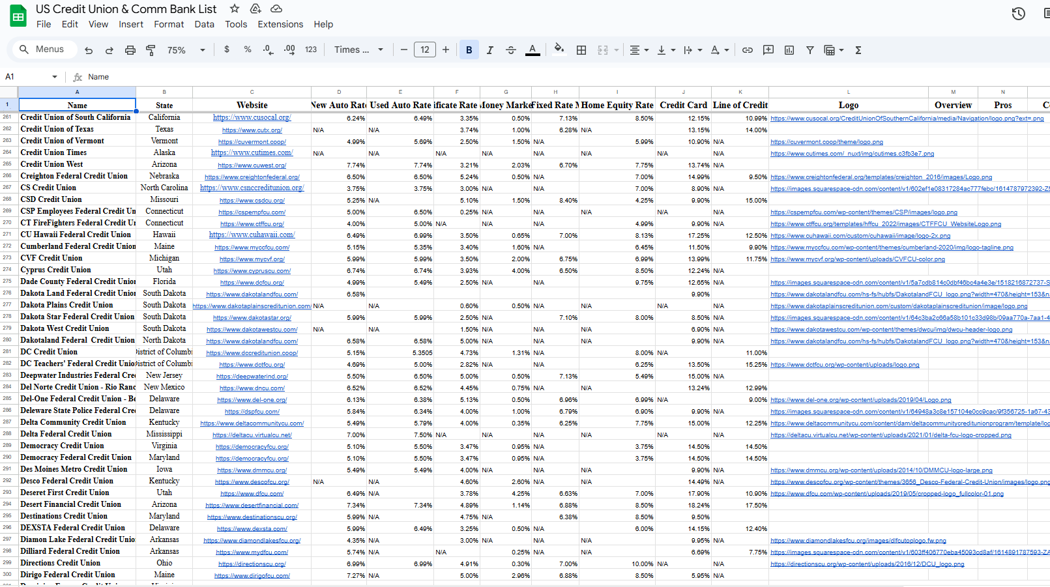Toggle Strikethrough formatting
Viewport: 1050px width, 587px height.
coord(511,50)
